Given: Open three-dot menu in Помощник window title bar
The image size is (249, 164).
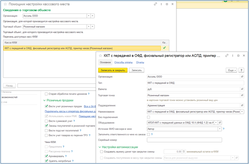Looking at the screenshot, I should (x=161, y=4).
